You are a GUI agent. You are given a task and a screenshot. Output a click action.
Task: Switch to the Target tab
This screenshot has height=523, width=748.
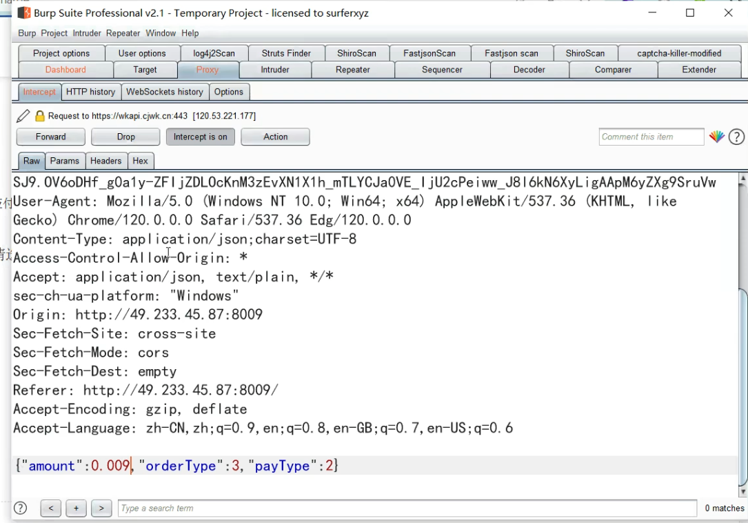pyautogui.click(x=145, y=70)
